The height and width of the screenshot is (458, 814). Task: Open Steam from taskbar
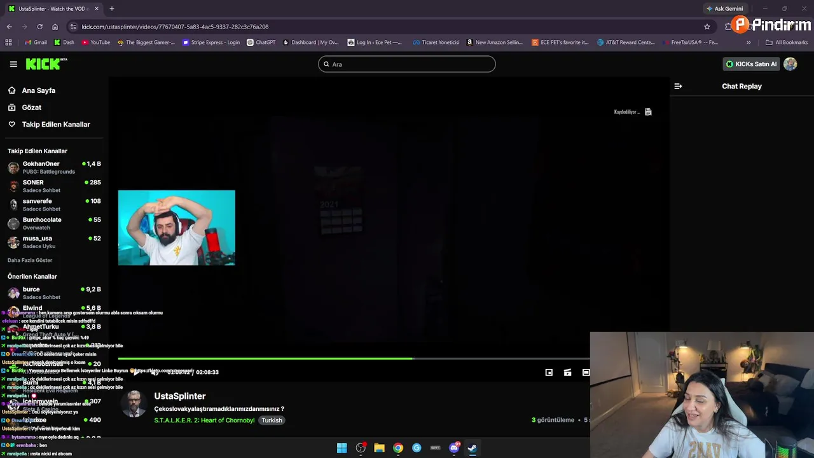[473, 448]
